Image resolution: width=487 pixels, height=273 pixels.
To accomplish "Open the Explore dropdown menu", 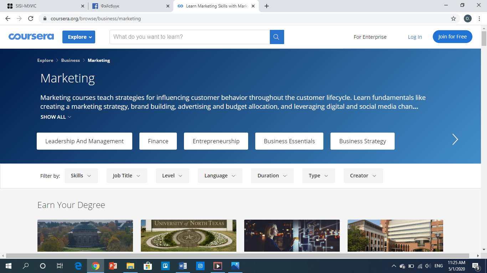I will click(x=79, y=37).
